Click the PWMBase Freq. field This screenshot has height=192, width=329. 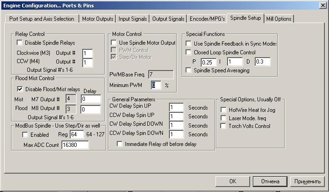tap(161, 75)
